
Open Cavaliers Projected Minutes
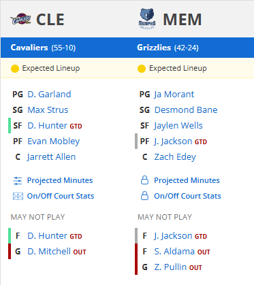pos(60,180)
